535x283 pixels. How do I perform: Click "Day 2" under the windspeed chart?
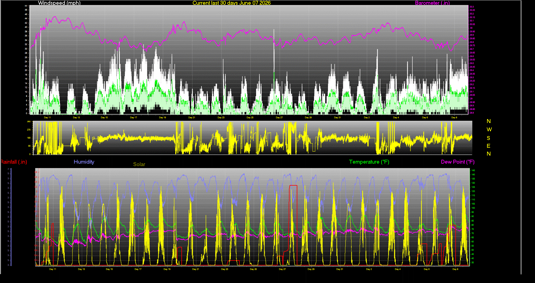click(x=367, y=118)
